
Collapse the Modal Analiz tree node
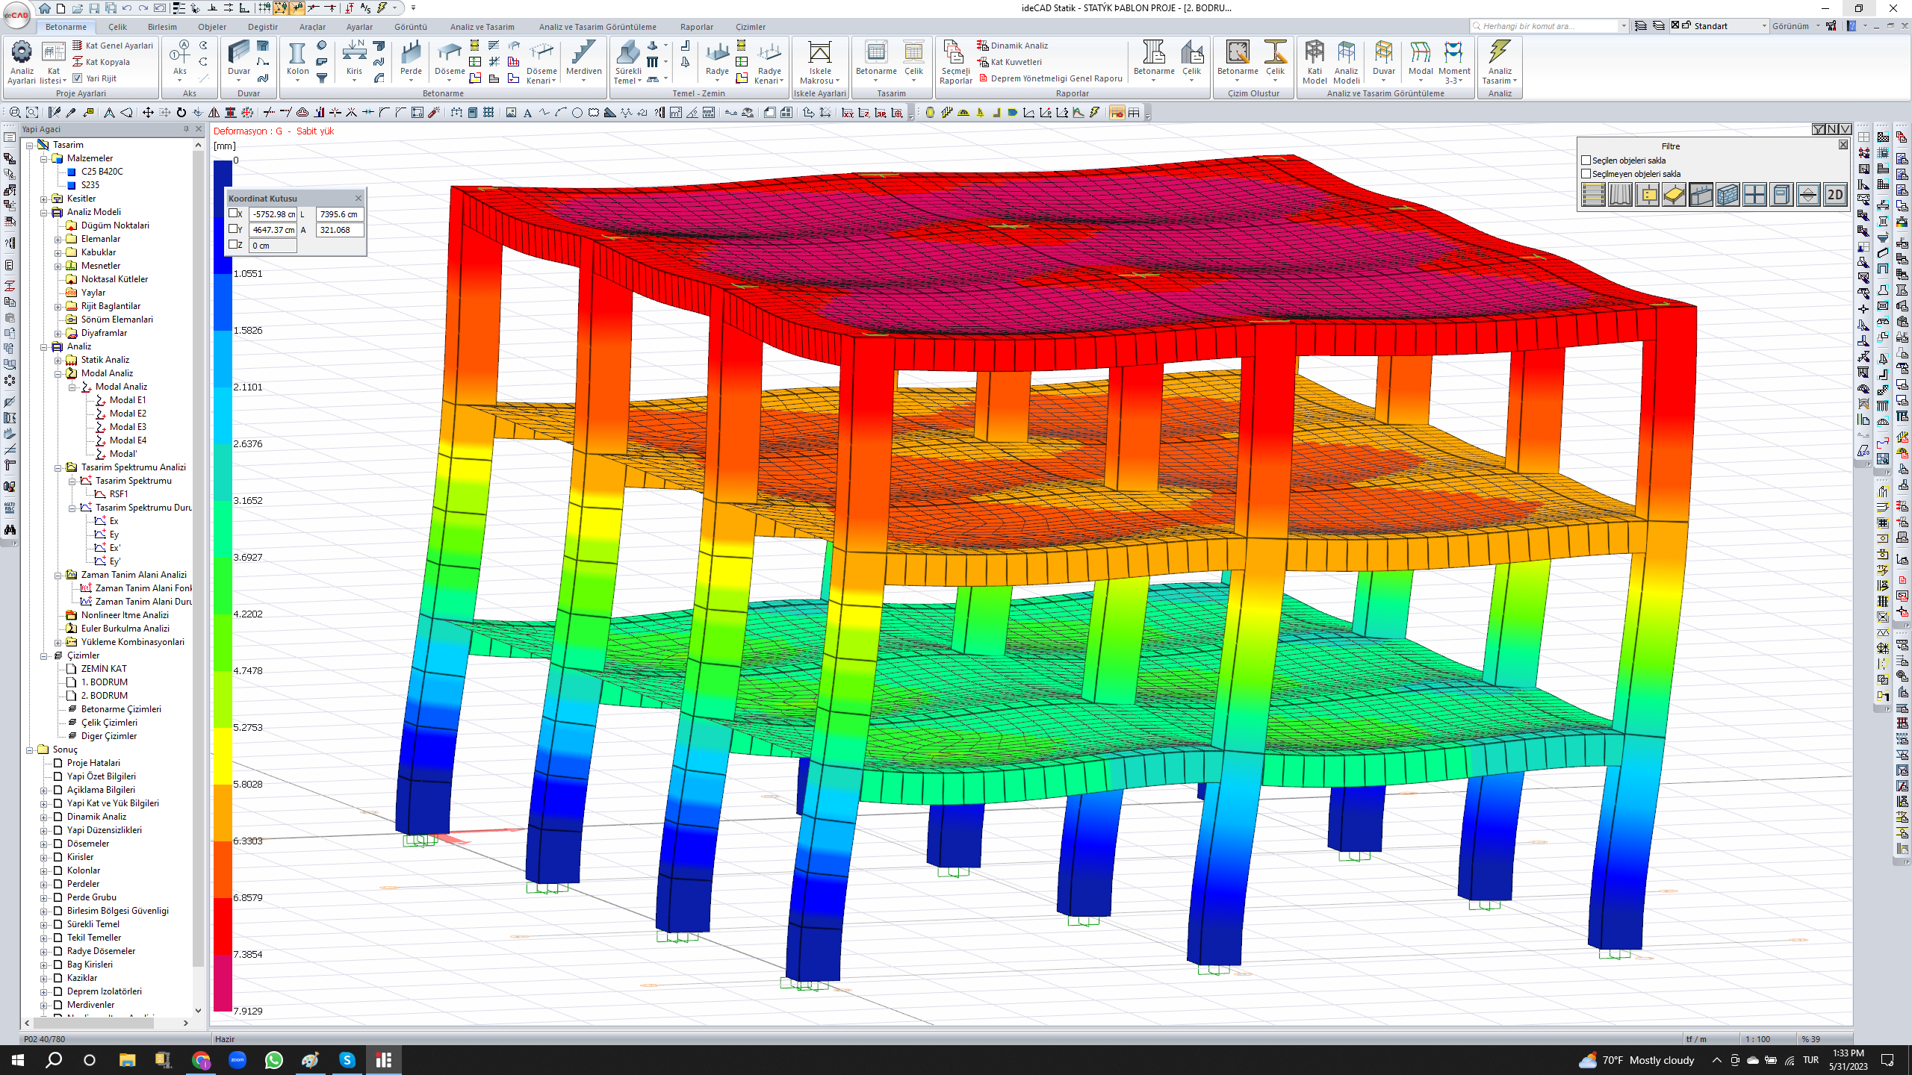point(58,373)
